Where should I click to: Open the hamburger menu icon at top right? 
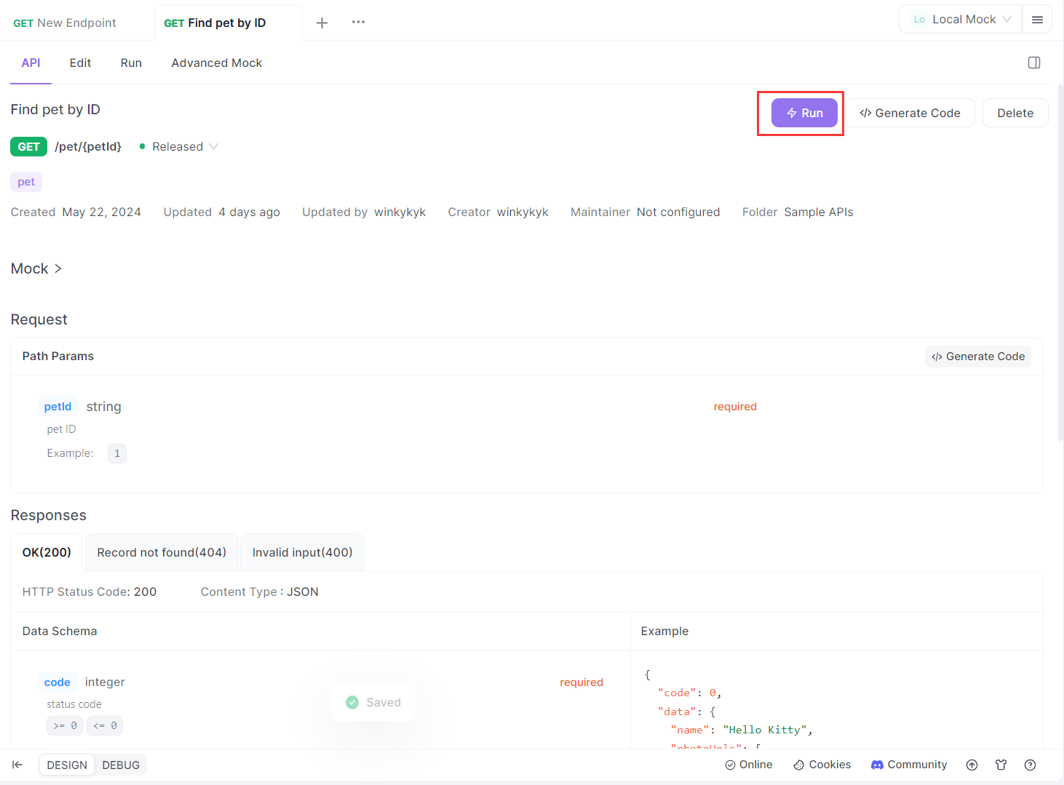pyautogui.click(x=1037, y=20)
